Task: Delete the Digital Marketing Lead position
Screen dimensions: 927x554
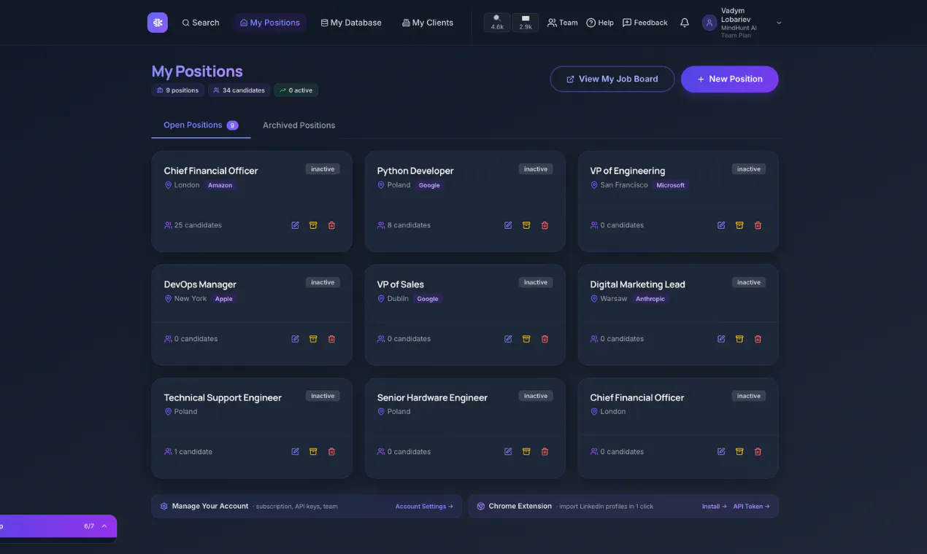Action: pos(758,339)
